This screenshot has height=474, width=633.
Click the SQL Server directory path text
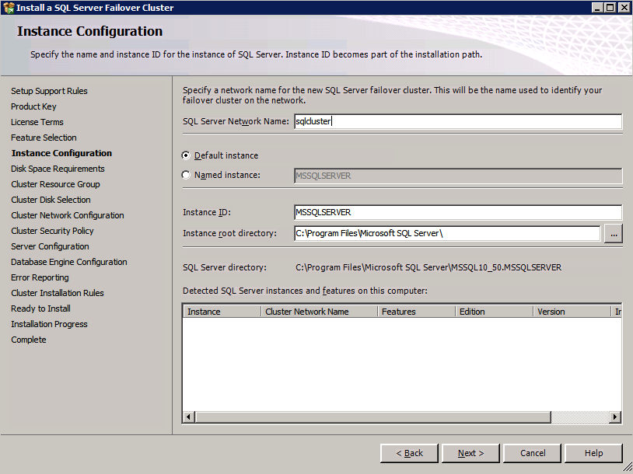click(x=428, y=267)
